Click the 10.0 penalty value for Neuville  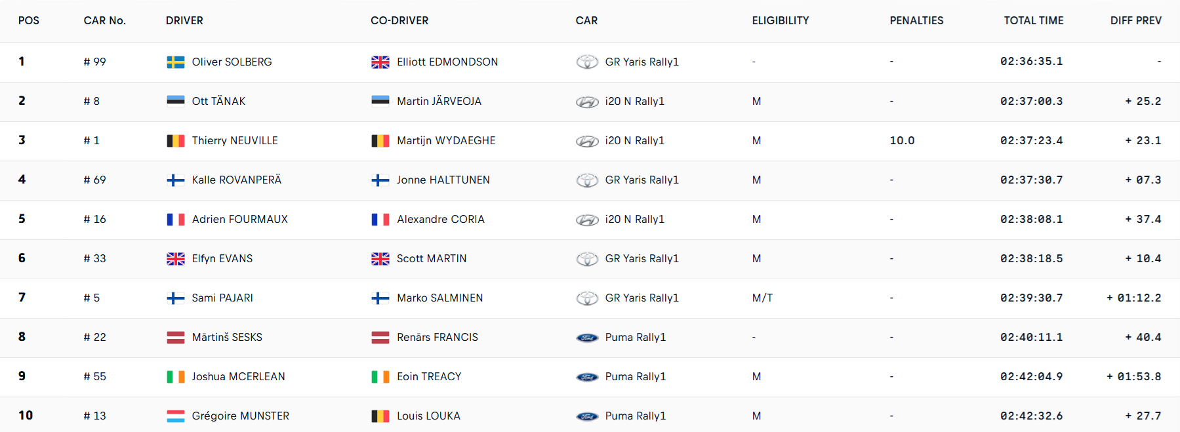902,140
